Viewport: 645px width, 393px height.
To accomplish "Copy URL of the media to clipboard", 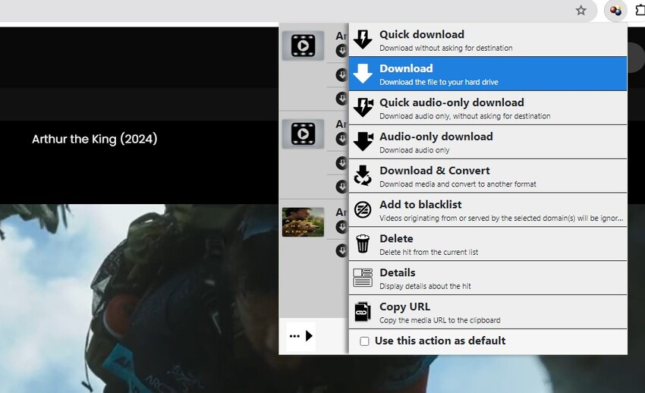I will [x=488, y=313].
